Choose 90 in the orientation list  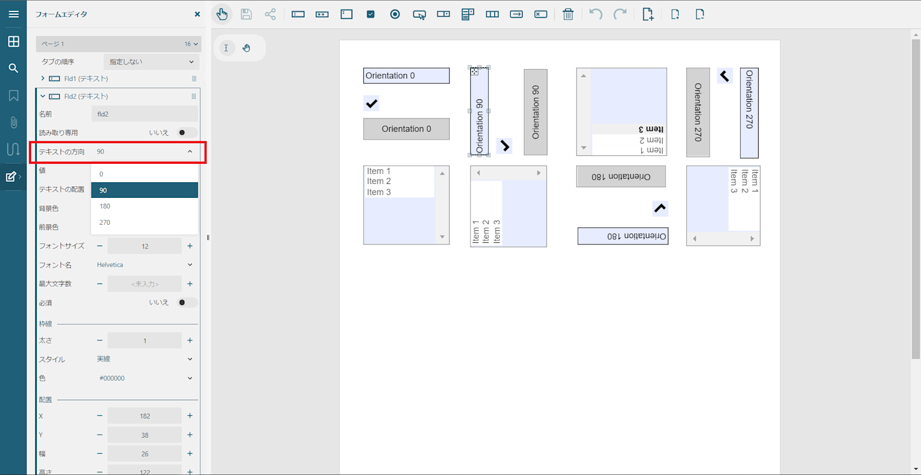click(144, 190)
